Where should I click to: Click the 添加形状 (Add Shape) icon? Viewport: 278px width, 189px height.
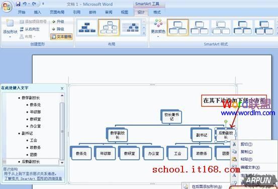click(x=10, y=23)
